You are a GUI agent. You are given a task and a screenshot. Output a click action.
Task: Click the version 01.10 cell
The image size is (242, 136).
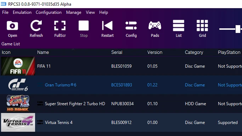152,104
